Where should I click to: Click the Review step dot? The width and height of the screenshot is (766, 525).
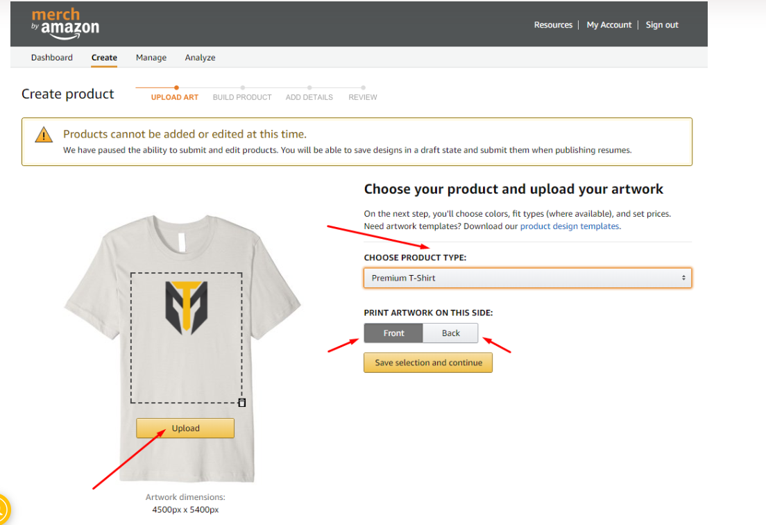[x=363, y=87]
